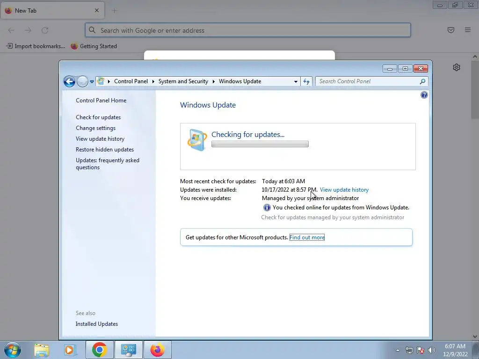Click Check for updates in sidebar
479x359 pixels.
98,117
